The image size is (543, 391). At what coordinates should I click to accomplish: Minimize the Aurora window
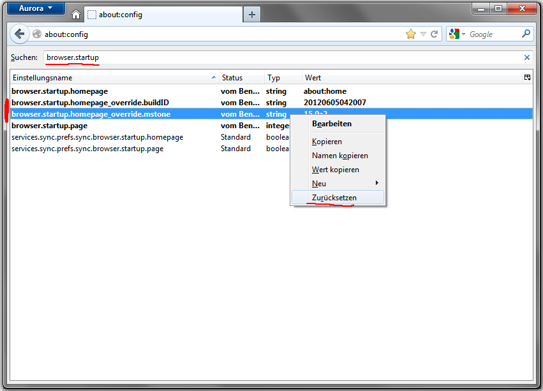pyautogui.click(x=481, y=8)
